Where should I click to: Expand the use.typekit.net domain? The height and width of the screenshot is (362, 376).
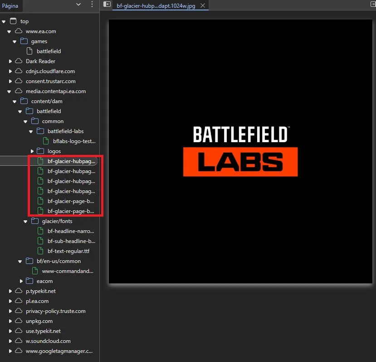click(10, 331)
